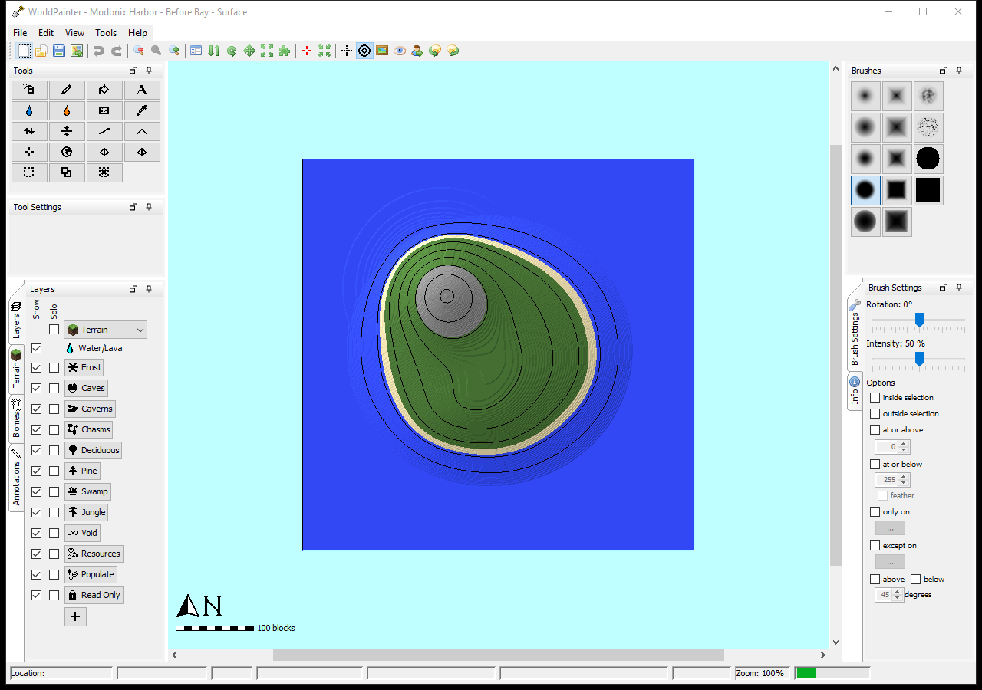Image resolution: width=982 pixels, height=690 pixels.
Task: Enable Solo for the Jungle layer
Action: [54, 512]
